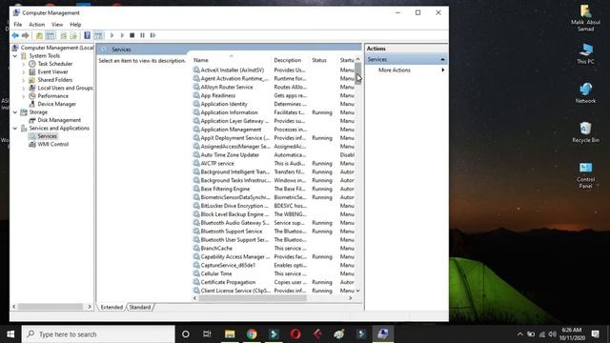
Task: Open the File menu
Action: (x=18, y=25)
